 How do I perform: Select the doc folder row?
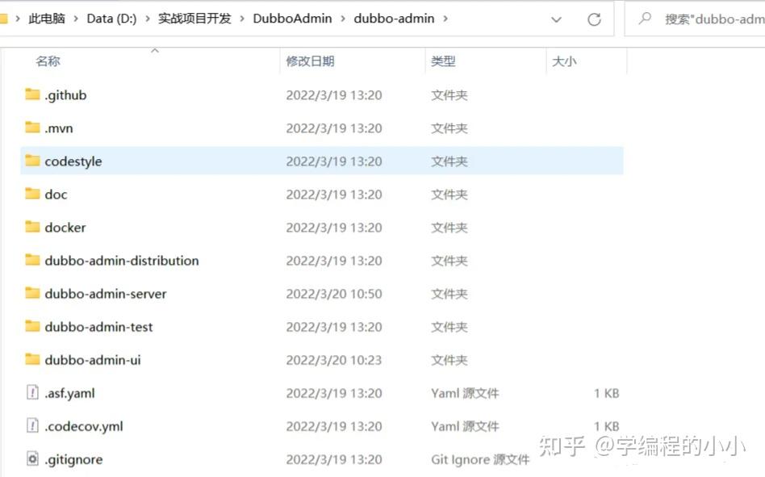tap(57, 194)
